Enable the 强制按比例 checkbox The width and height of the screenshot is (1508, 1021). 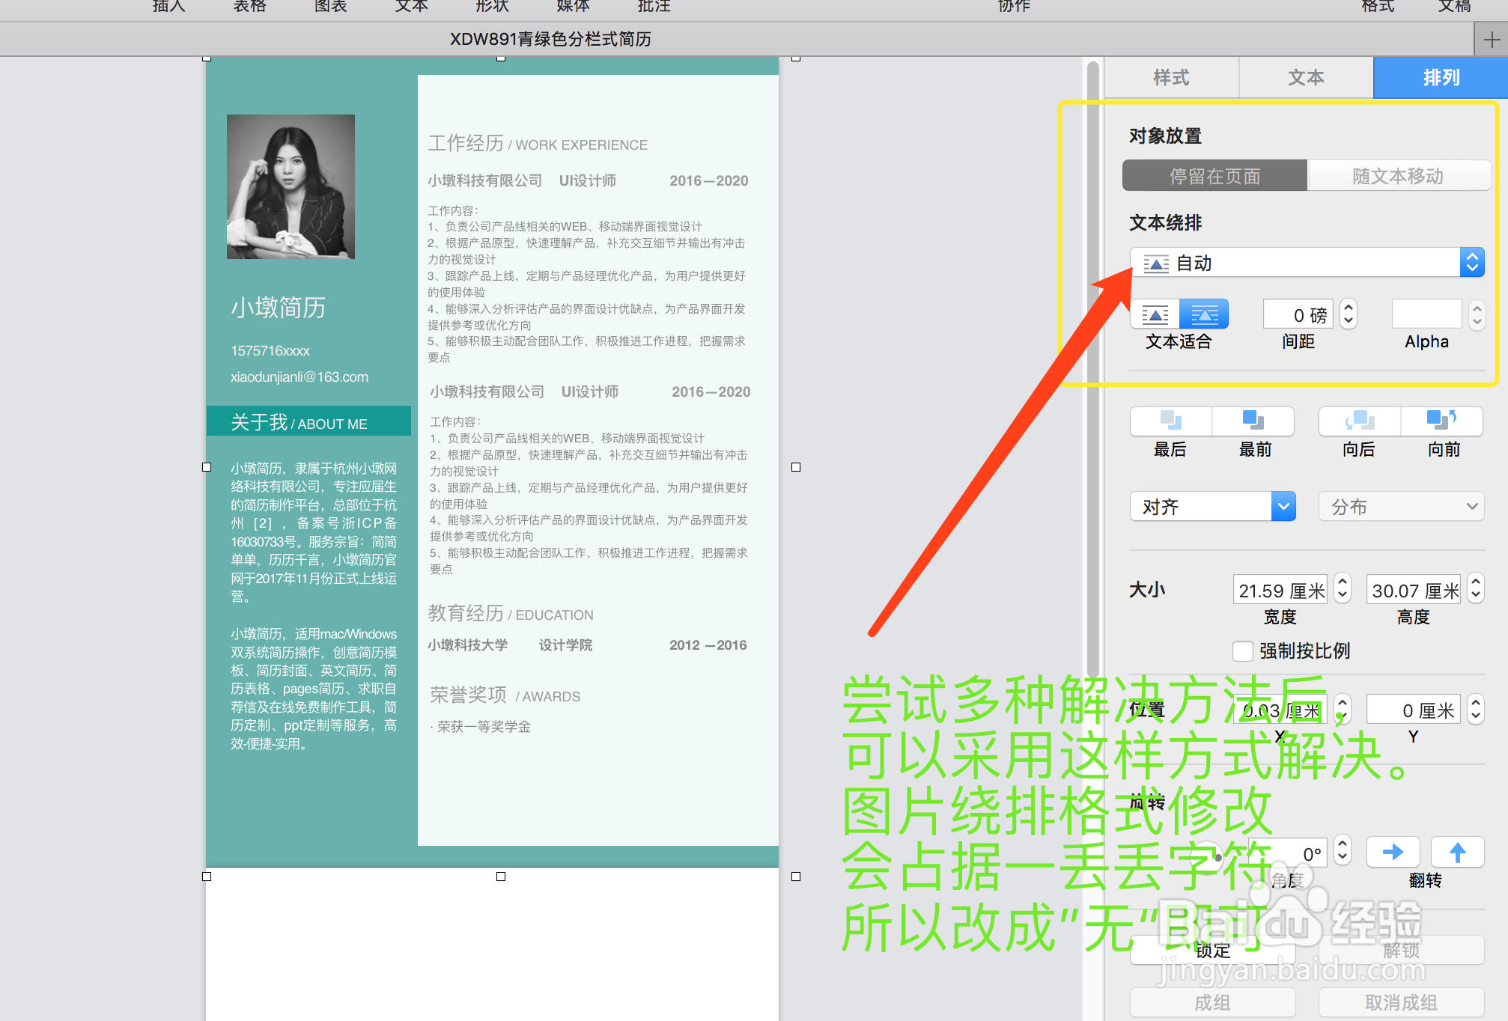coord(1243,650)
